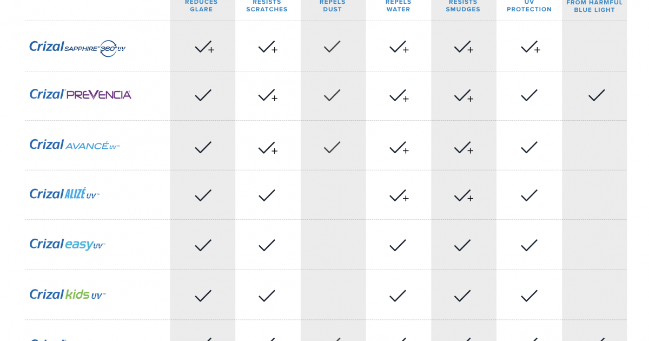
Task: Click the Crizal Alizé UV logo
Action: tap(64, 193)
